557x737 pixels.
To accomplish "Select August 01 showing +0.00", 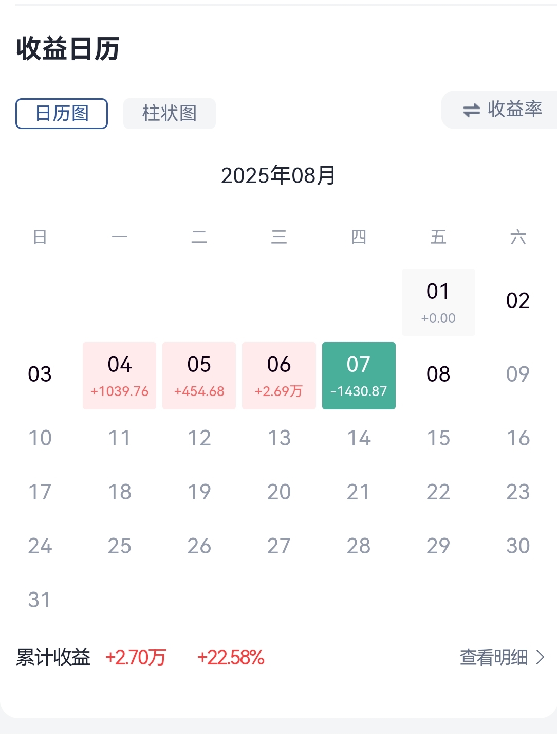I will point(438,302).
